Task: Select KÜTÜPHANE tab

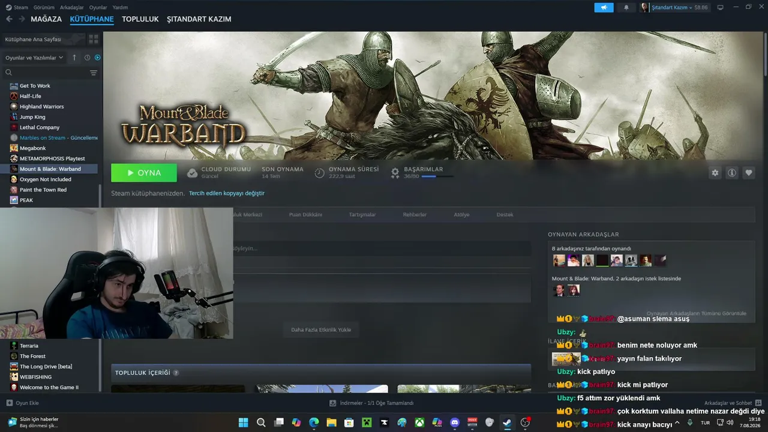Action: [92, 19]
